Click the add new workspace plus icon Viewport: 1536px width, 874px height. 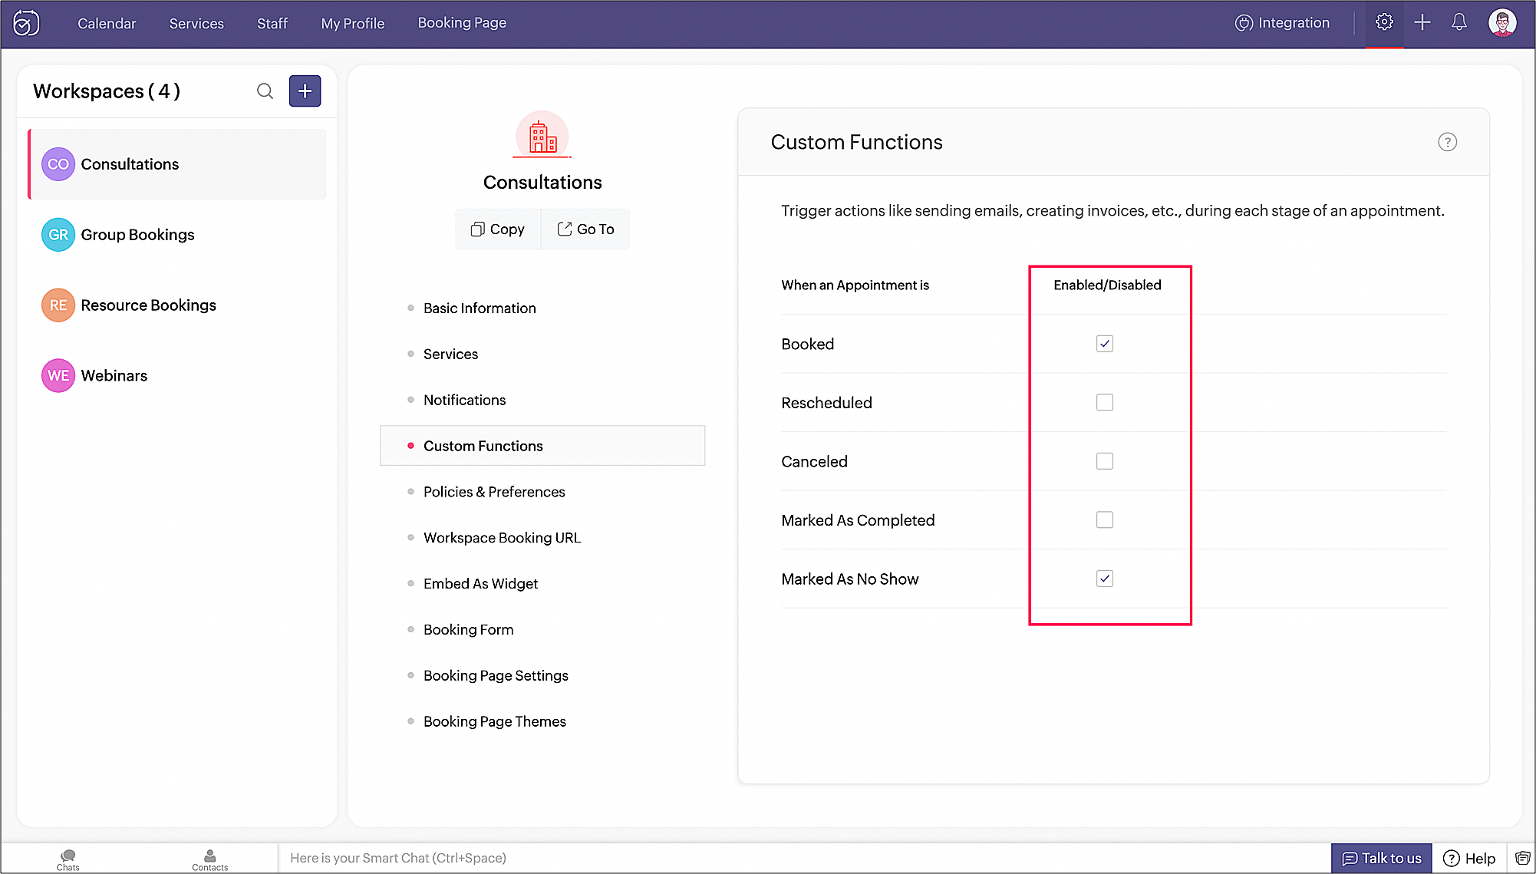[x=305, y=91]
